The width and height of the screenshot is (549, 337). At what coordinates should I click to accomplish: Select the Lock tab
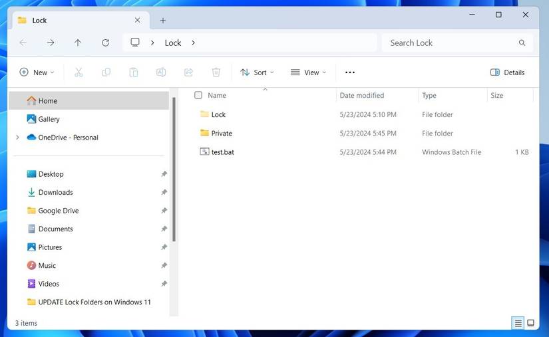pyautogui.click(x=80, y=21)
